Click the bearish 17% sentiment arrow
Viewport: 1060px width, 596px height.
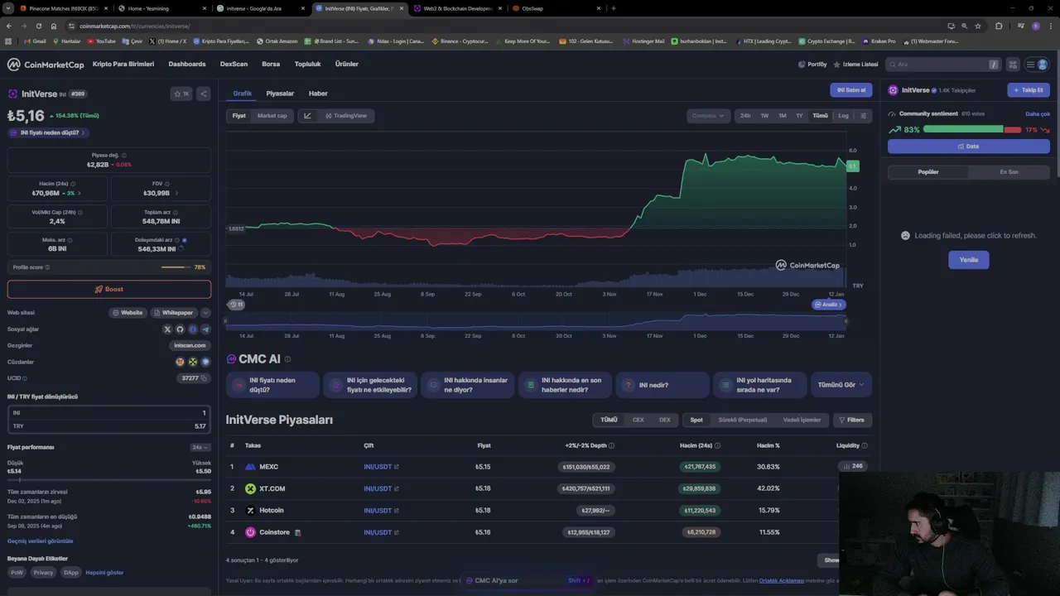click(1044, 130)
